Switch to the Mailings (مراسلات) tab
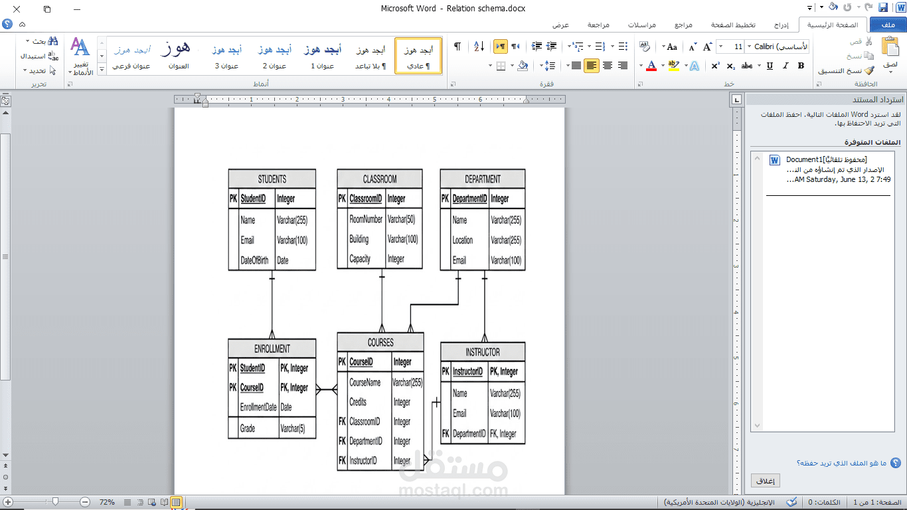 point(643,25)
